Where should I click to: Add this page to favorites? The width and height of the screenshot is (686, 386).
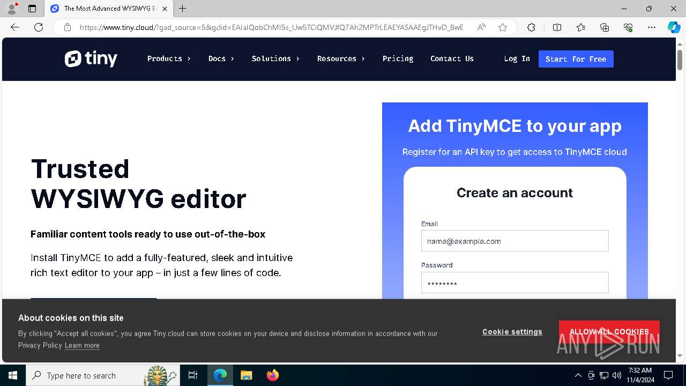(x=503, y=27)
